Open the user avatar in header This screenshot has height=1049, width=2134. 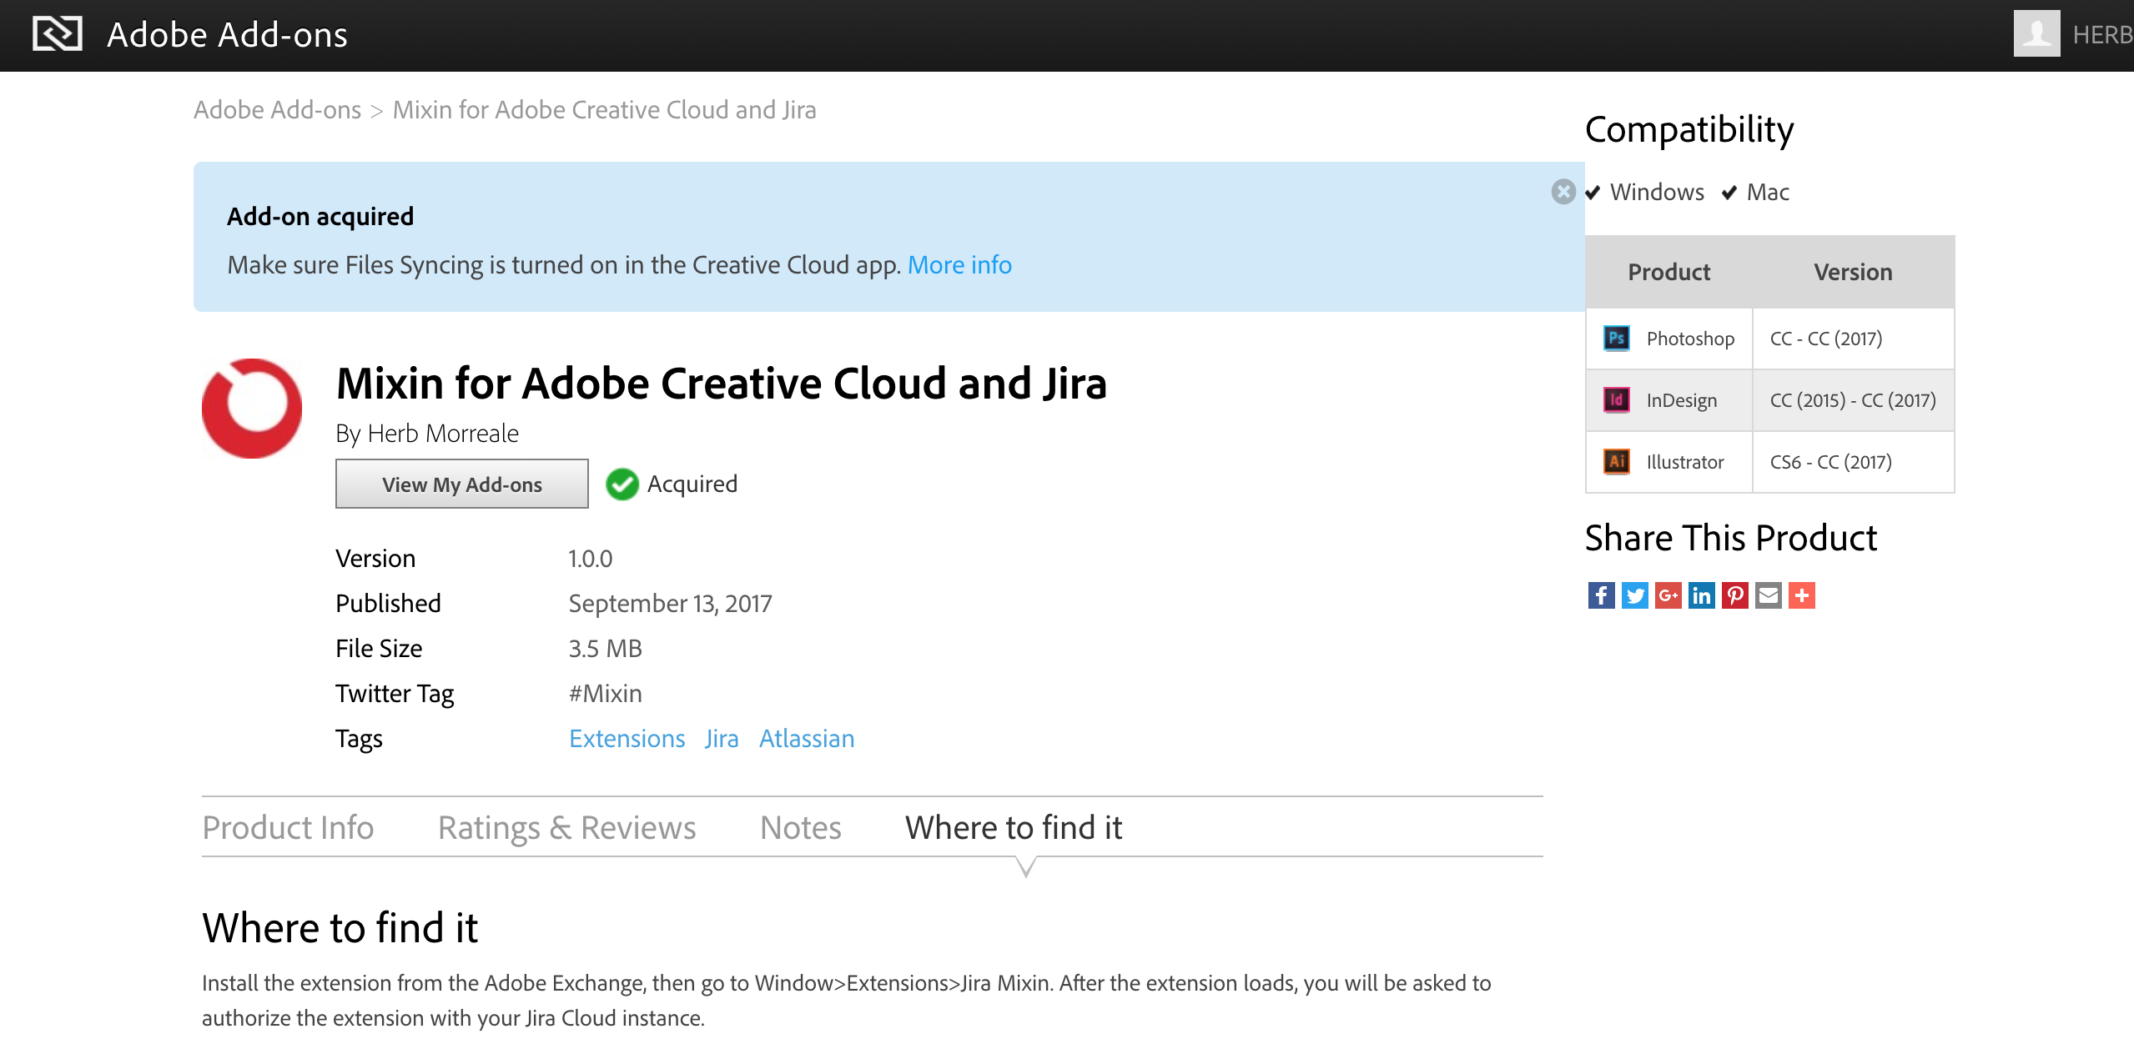[2036, 34]
